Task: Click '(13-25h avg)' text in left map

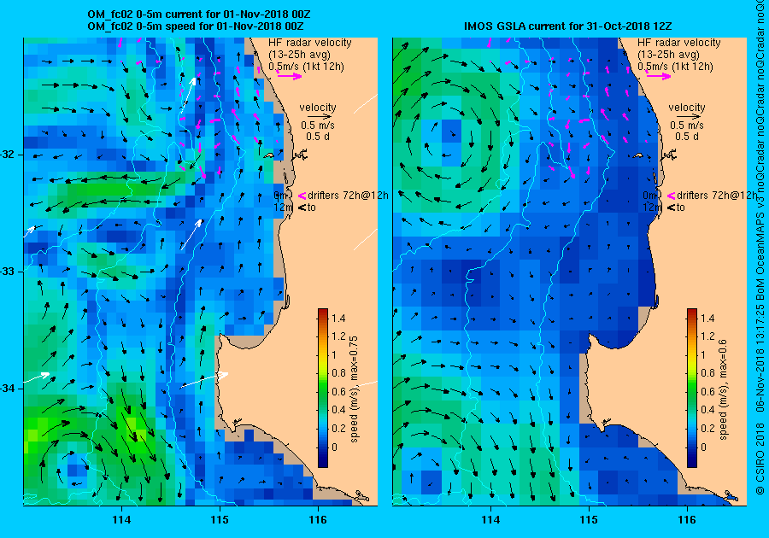Action: 299,55
